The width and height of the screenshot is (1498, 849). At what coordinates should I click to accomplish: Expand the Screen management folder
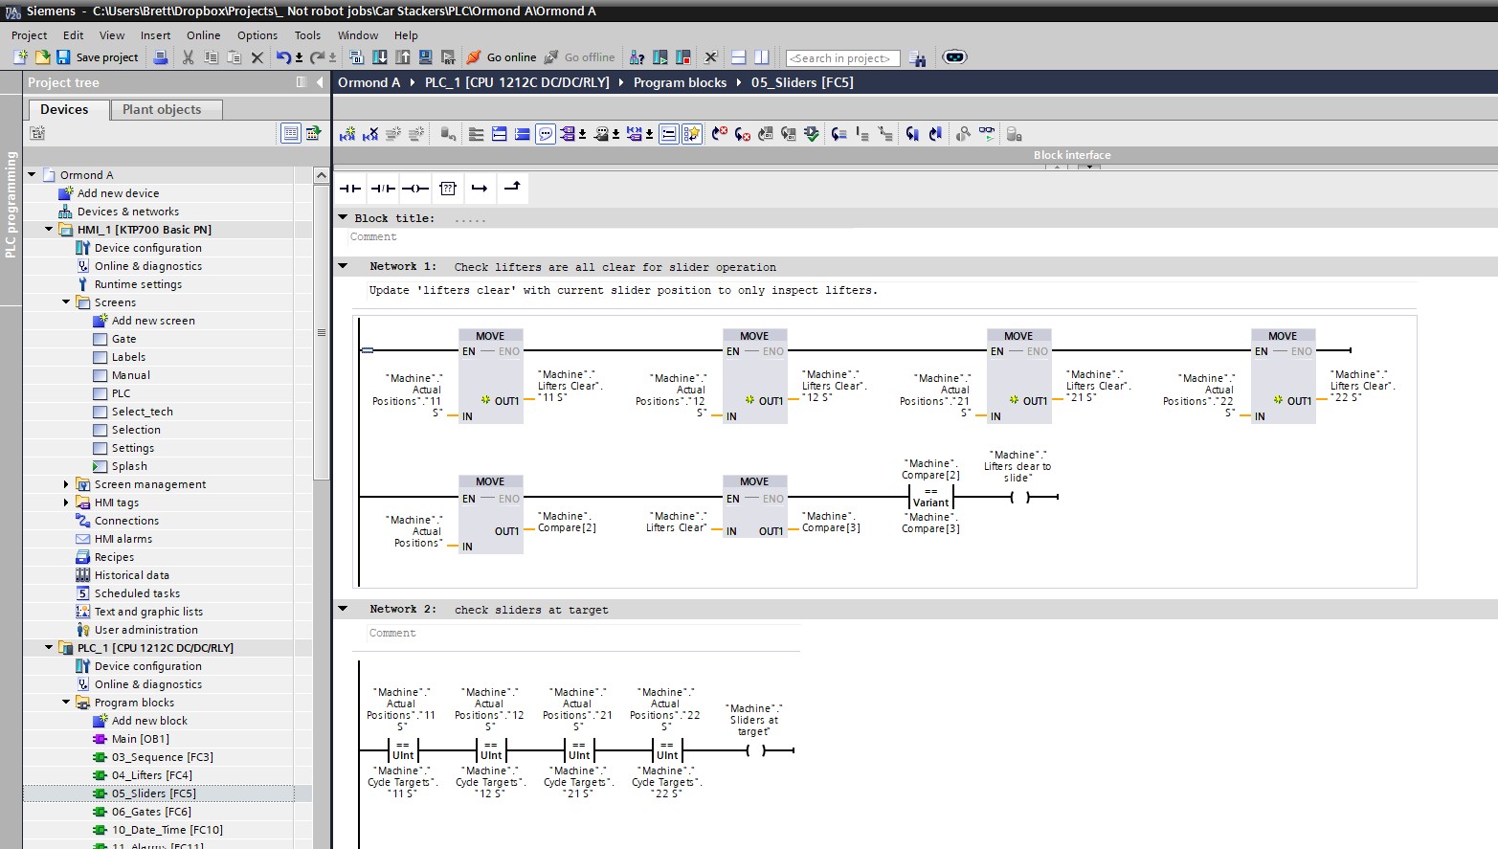click(x=66, y=484)
